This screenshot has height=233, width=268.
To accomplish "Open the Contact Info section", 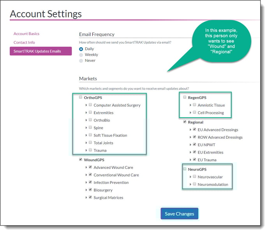I will (x=24, y=42).
